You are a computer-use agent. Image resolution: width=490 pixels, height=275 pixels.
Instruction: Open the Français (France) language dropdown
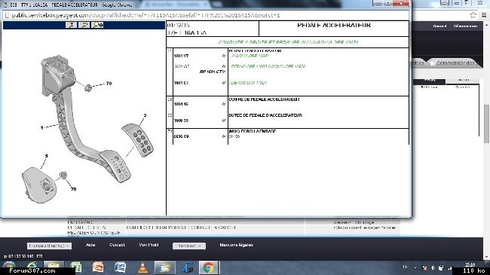point(49,246)
